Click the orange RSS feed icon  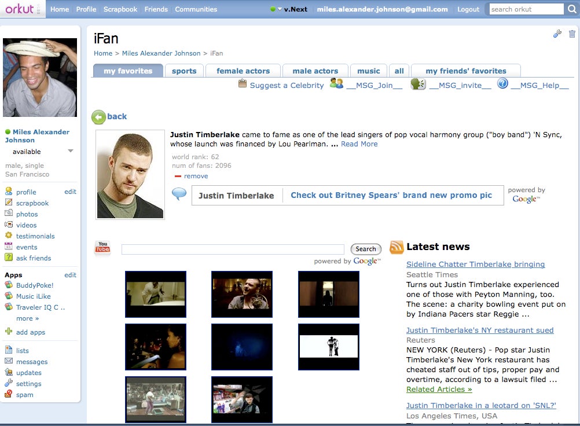click(x=397, y=247)
